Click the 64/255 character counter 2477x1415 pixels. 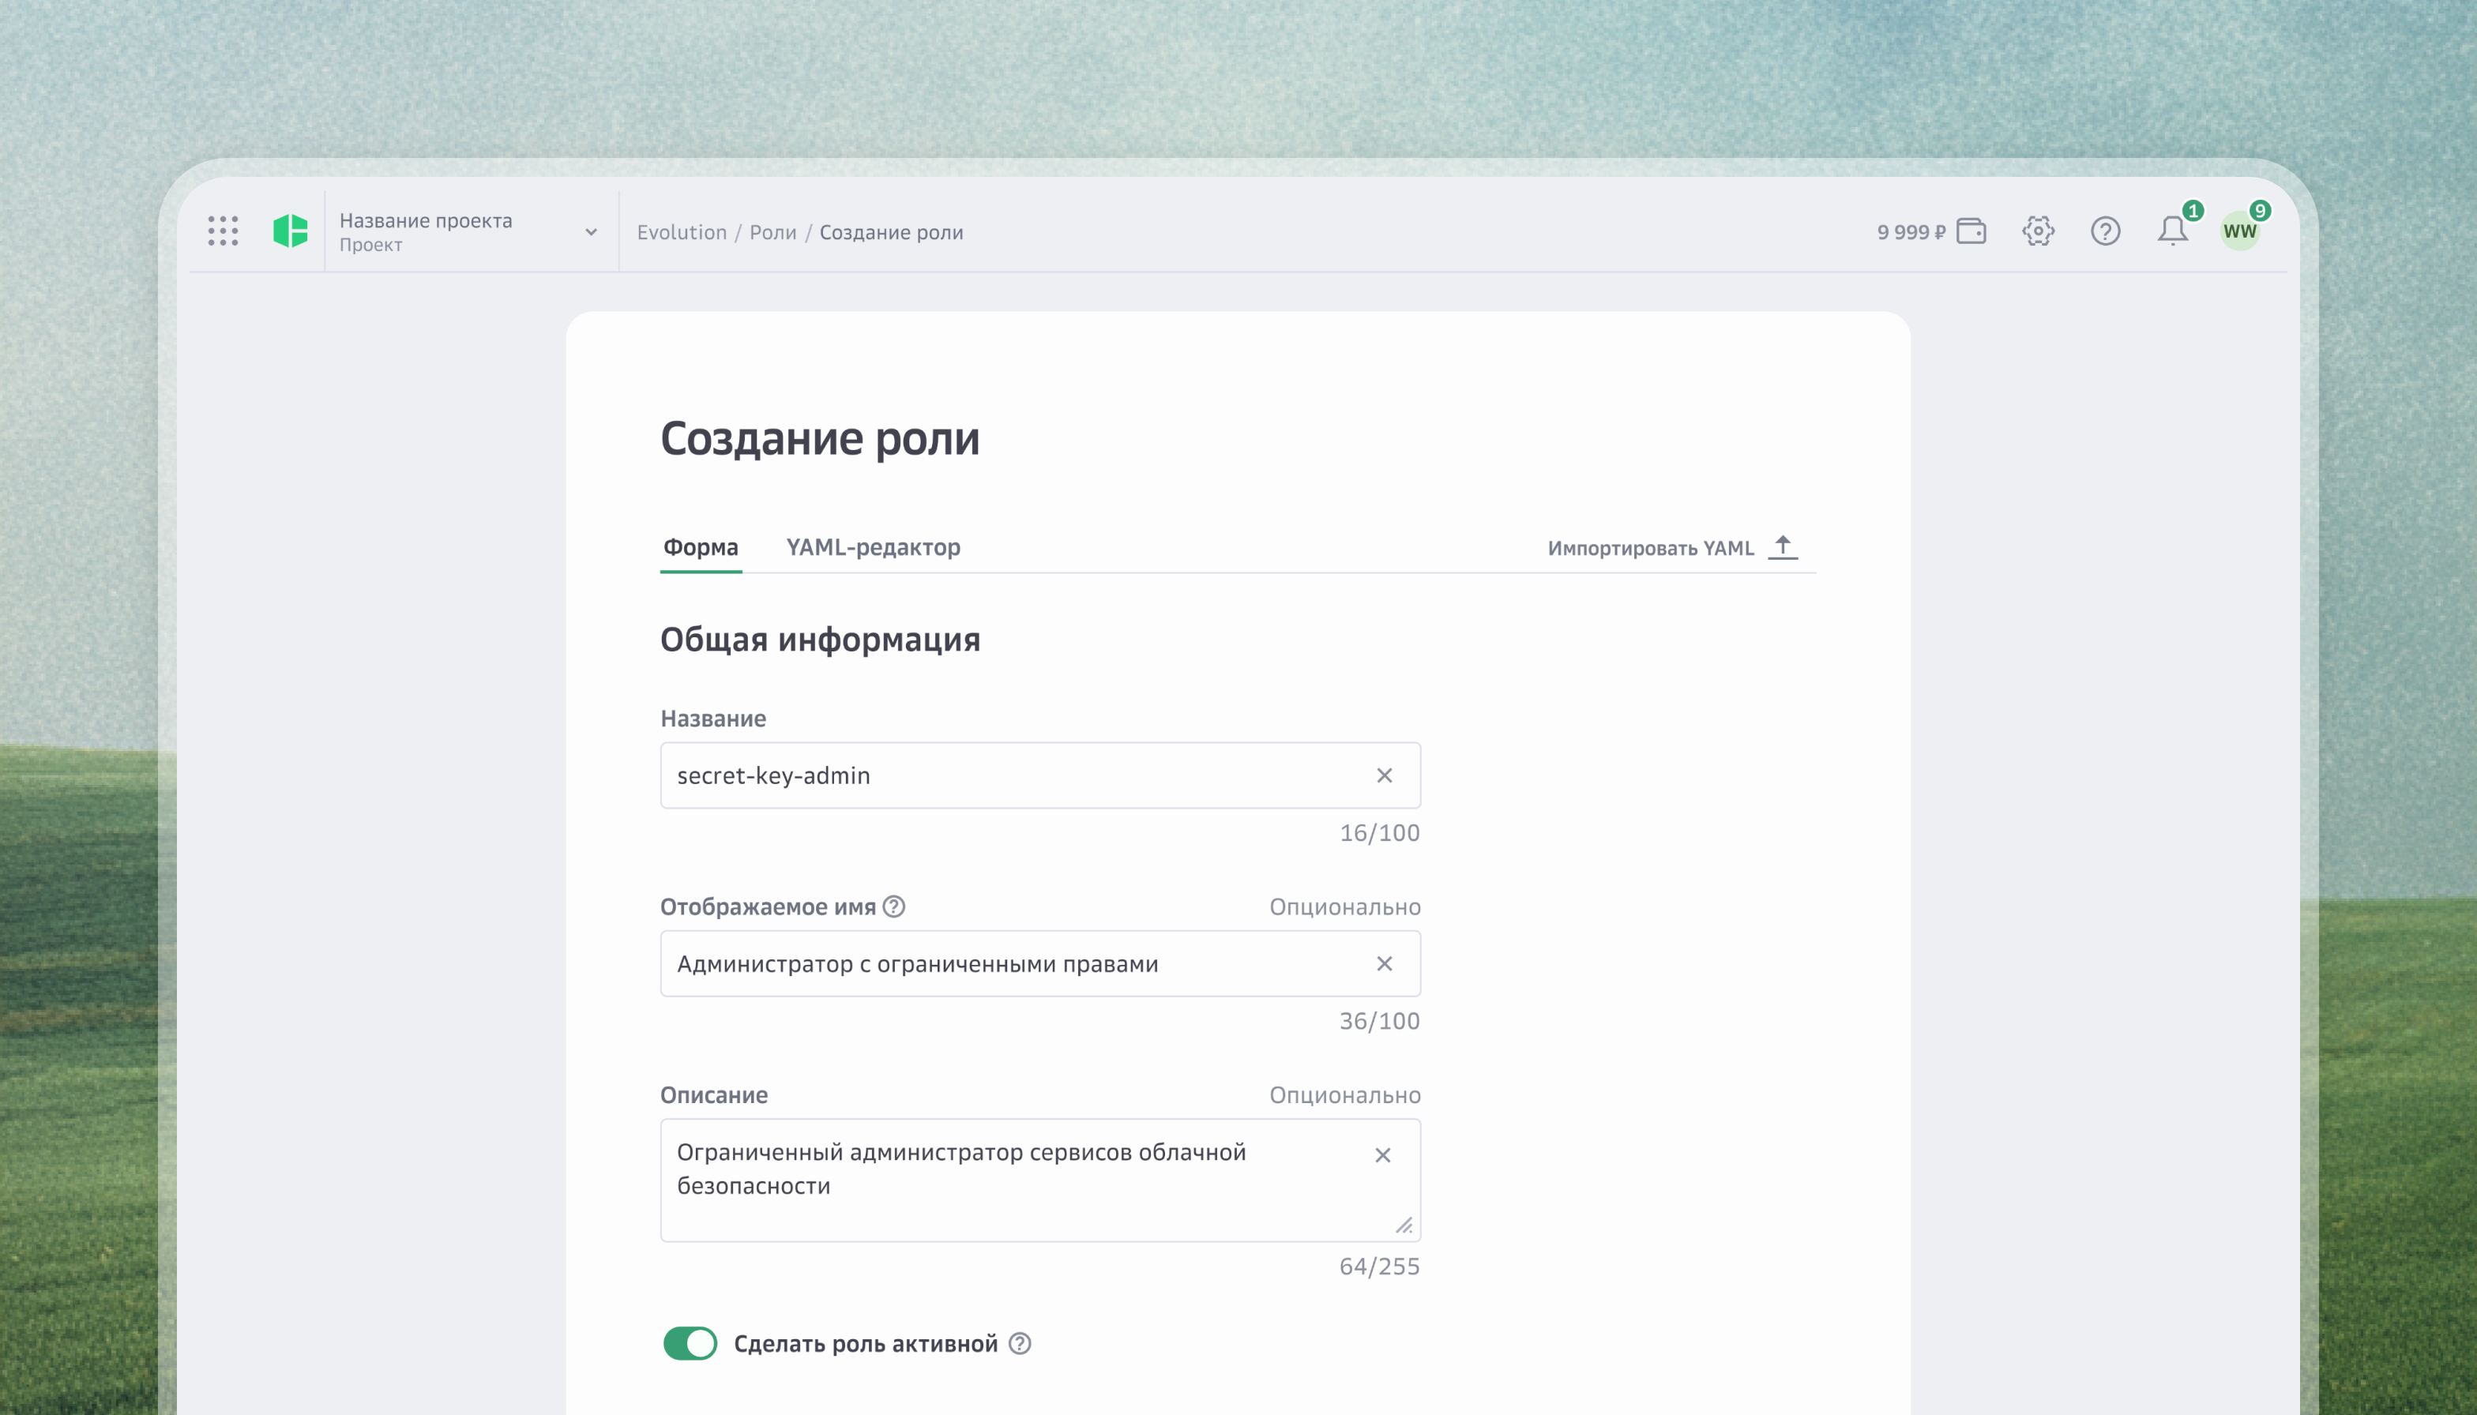(1379, 1267)
